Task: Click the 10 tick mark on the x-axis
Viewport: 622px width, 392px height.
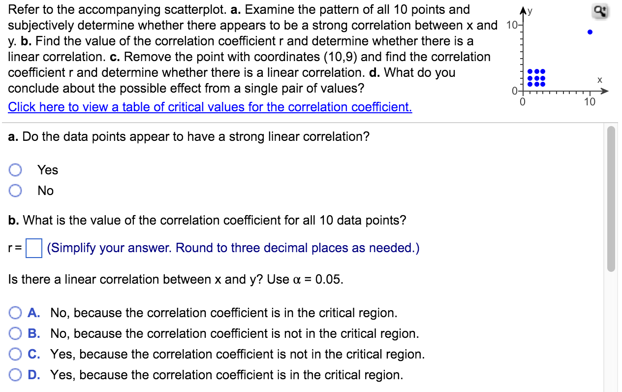Action: [x=590, y=102]
